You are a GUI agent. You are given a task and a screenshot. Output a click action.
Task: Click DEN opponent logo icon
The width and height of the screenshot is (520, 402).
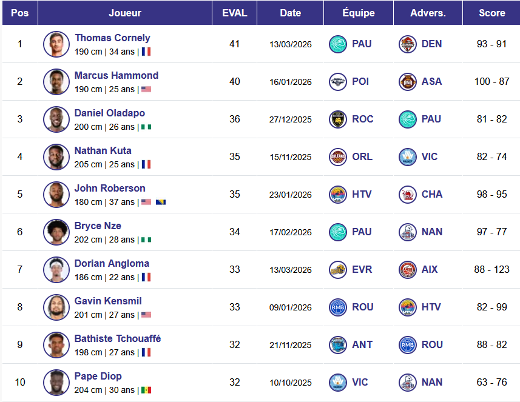pyautogui.click(x=408, y=44)
